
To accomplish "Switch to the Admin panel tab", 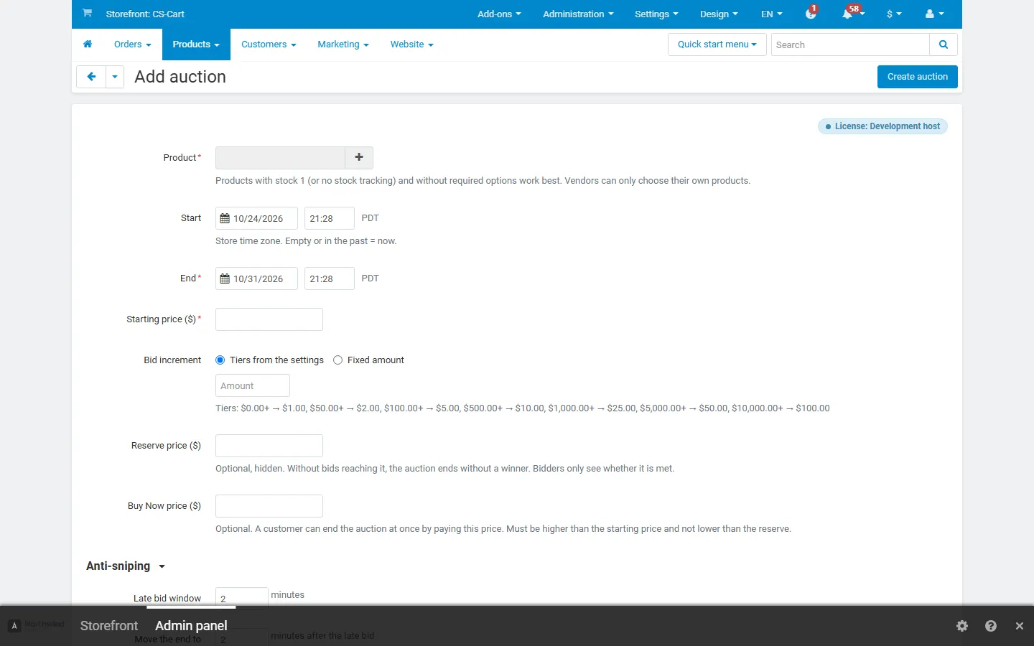I will pyautogui.click(x=191, y=626).
